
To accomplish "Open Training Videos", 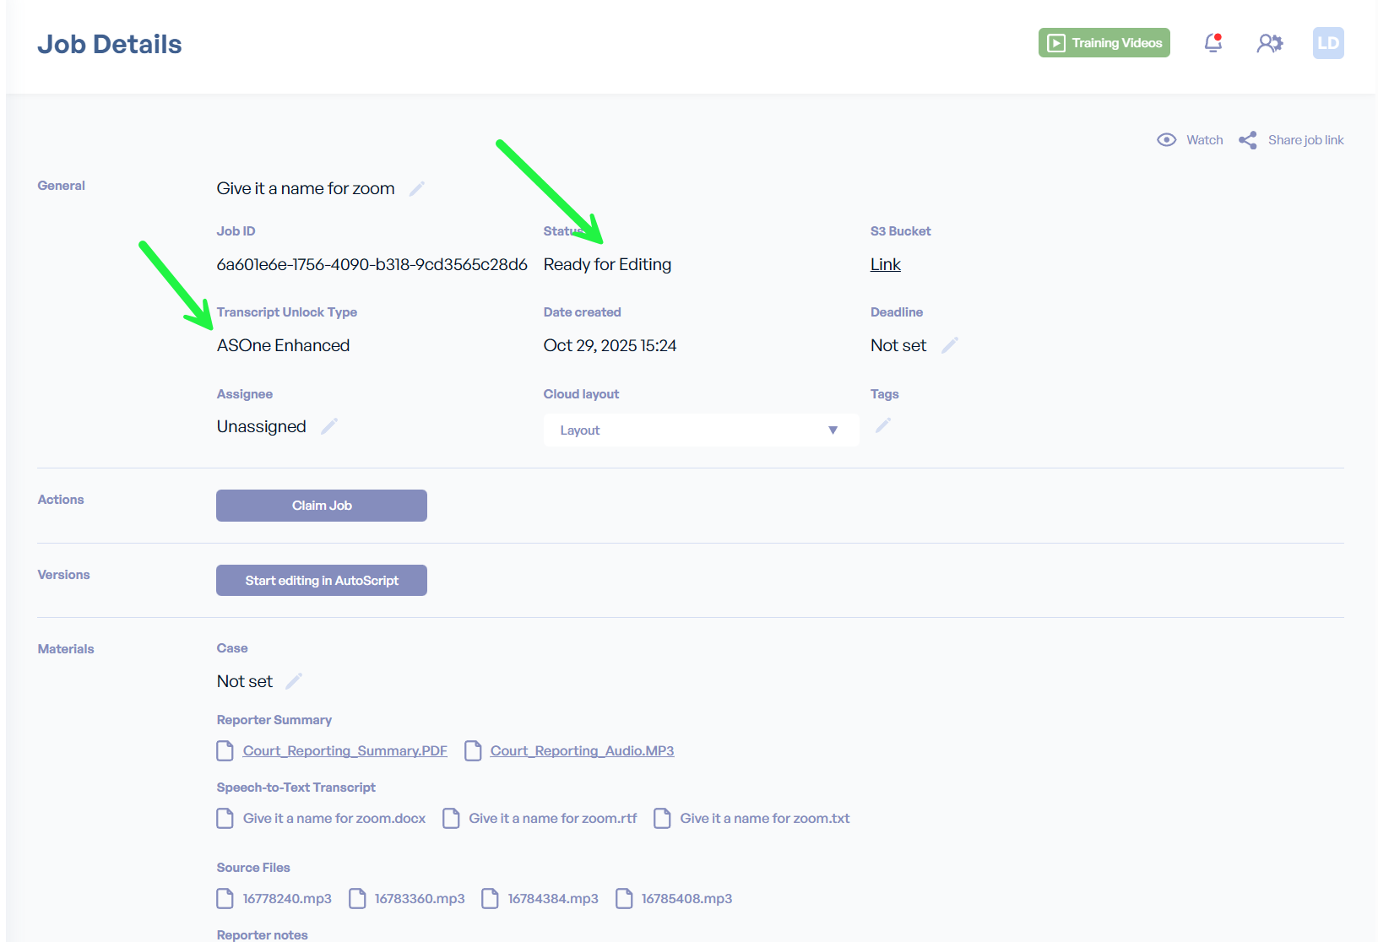I will [x=1104, y=43].
